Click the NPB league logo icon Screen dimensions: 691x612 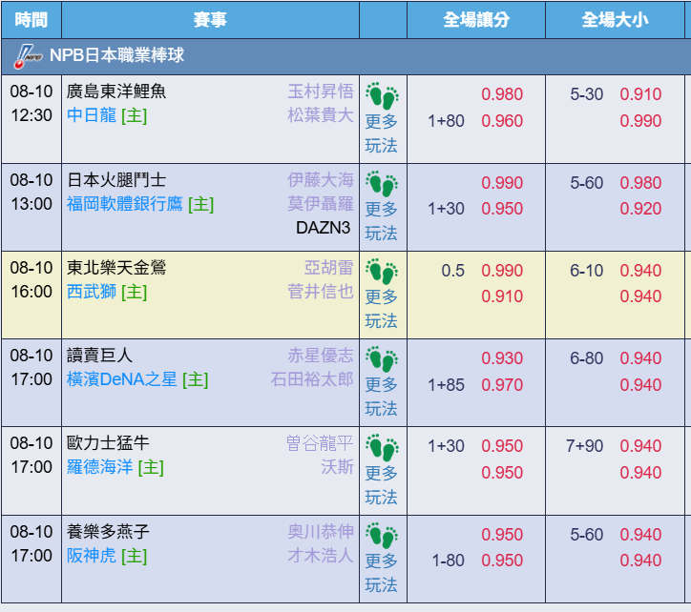[29, 56]
